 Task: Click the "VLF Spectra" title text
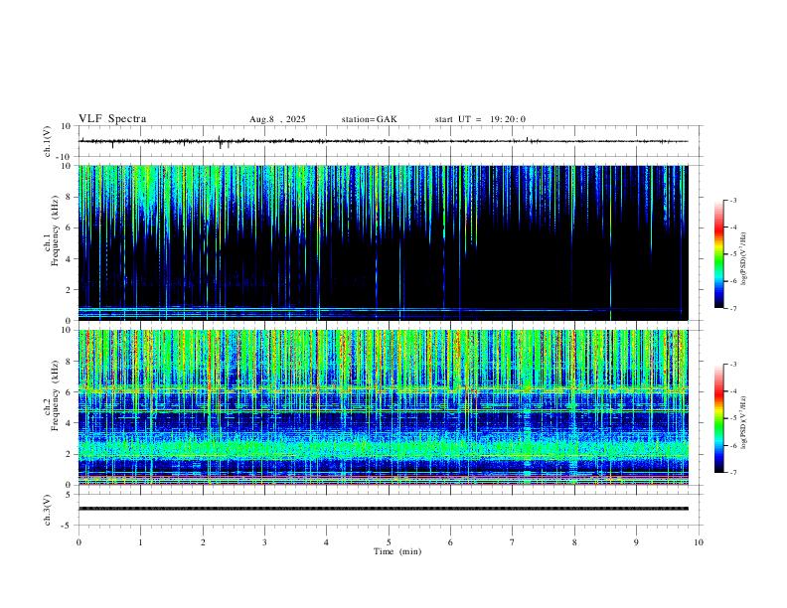pos(112,119)
